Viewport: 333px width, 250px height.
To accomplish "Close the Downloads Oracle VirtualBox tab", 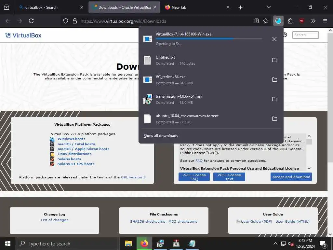I will [155, 7].
